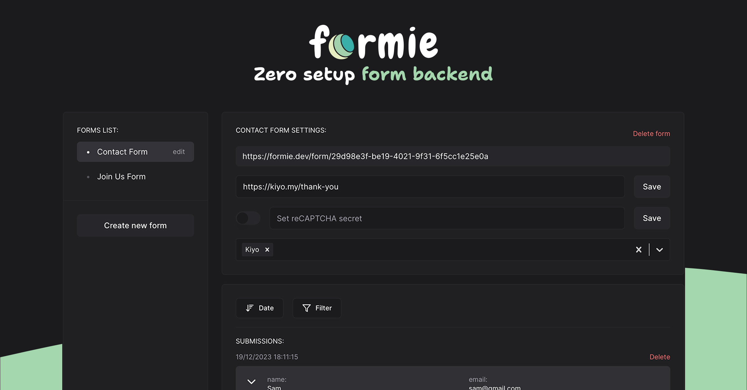Remove the Kiyo tag with its x icon

(267, 249)
